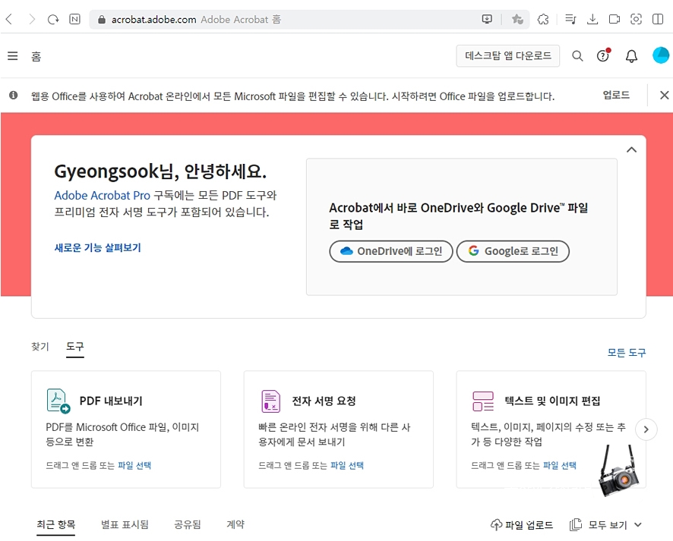Choose 파일 선택 under PDF 내보내기
The width and height of the screenshot is (673, 541).
click(134, 466)
